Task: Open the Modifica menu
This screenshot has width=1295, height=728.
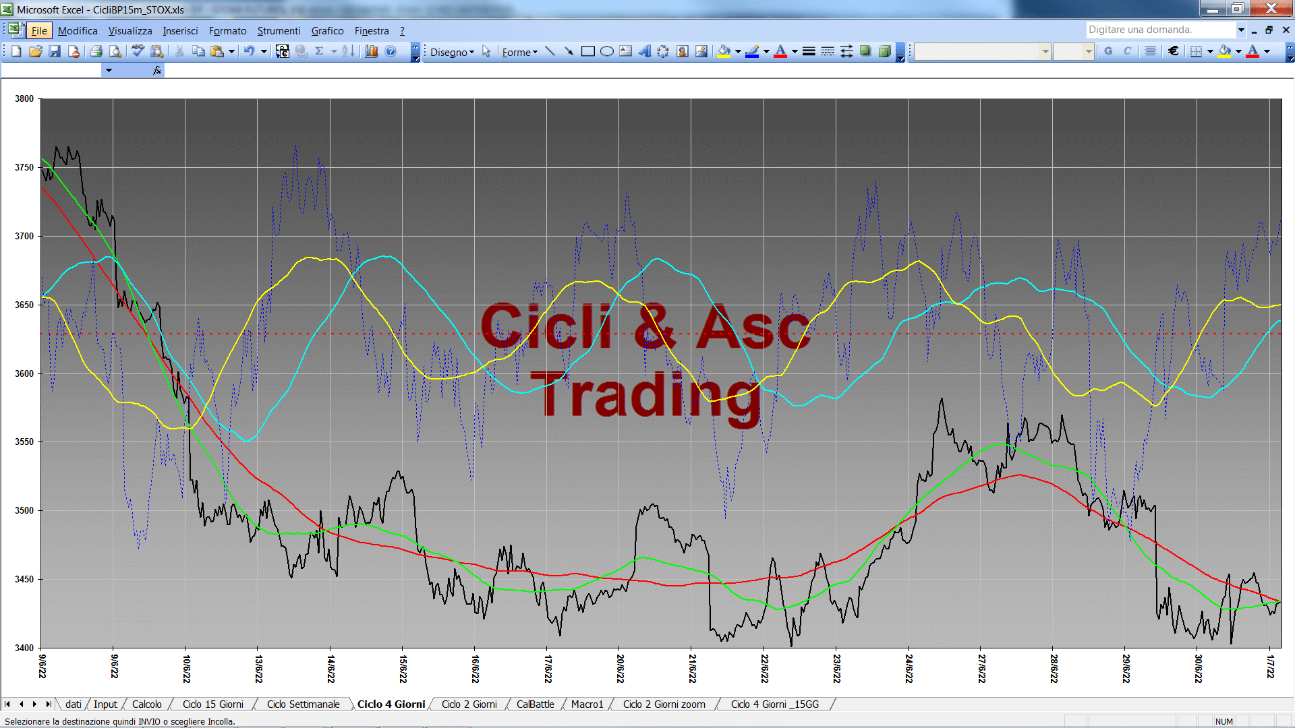Action: [78, 31]
